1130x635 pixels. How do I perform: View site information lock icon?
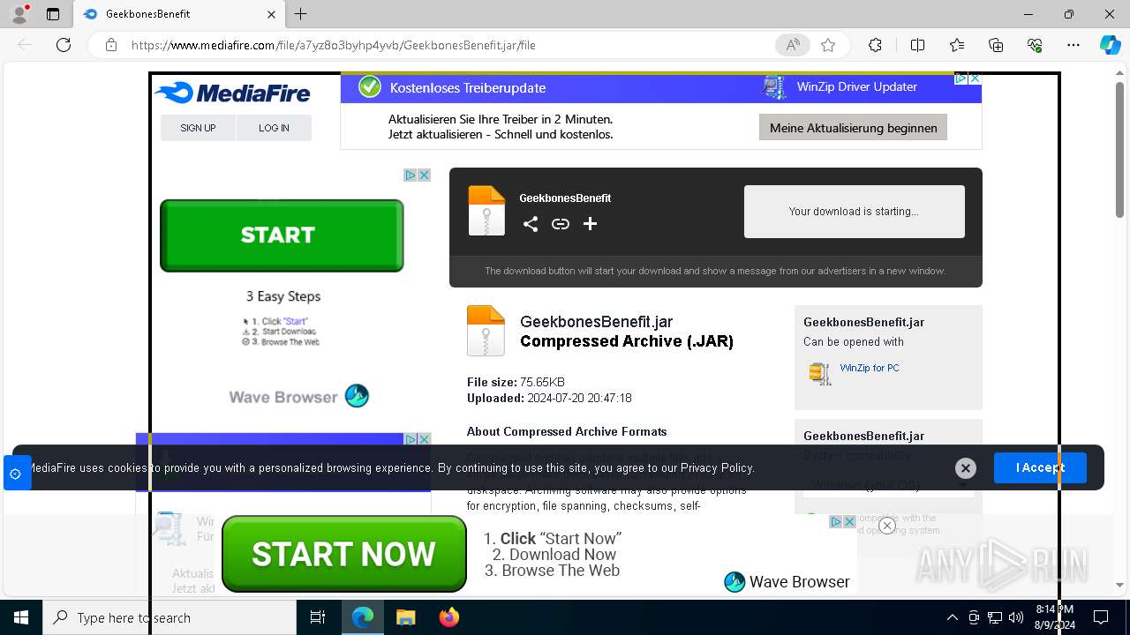[x=111, y=45]
